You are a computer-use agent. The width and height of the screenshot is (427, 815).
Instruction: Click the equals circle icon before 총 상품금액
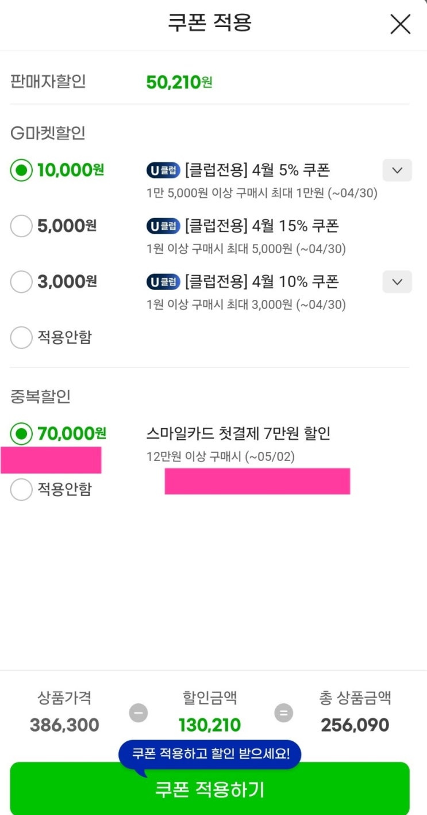coord(283,713)
